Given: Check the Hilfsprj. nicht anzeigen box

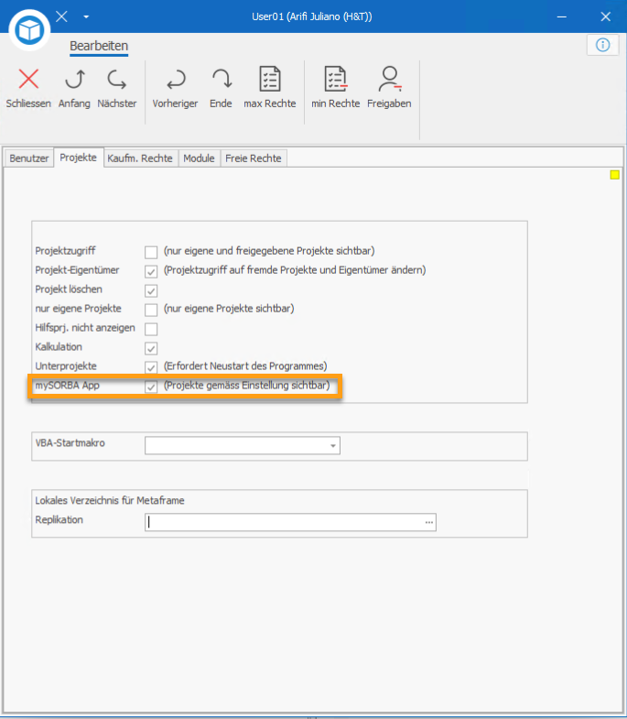Looking at the screenshot, I should pos(151,329).
